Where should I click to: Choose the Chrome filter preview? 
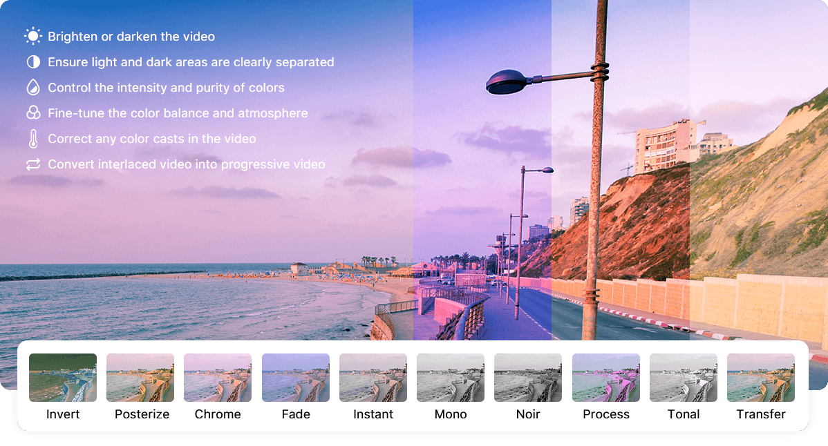click(x=218, y=378)
